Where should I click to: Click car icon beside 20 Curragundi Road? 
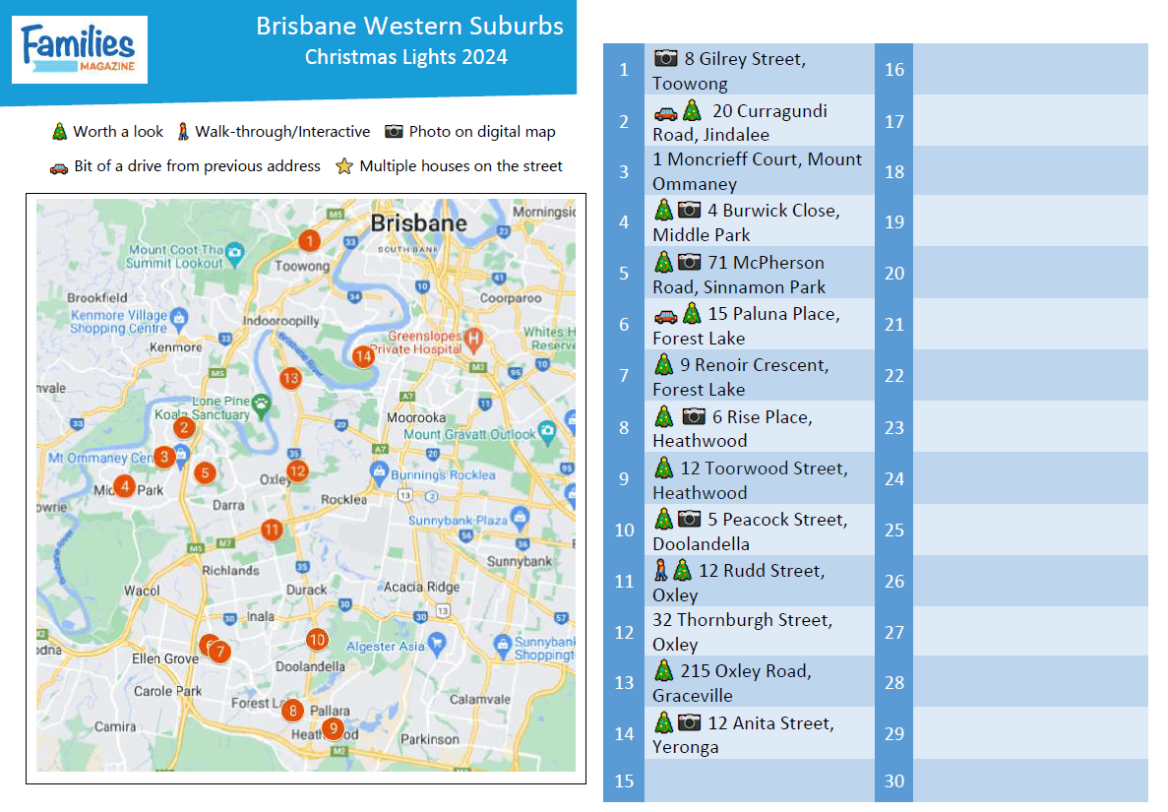click(665, 113)
